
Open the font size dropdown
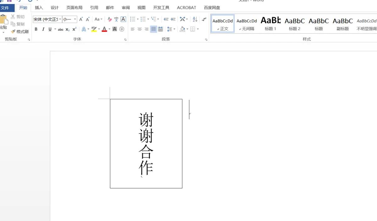coord(75,19)
